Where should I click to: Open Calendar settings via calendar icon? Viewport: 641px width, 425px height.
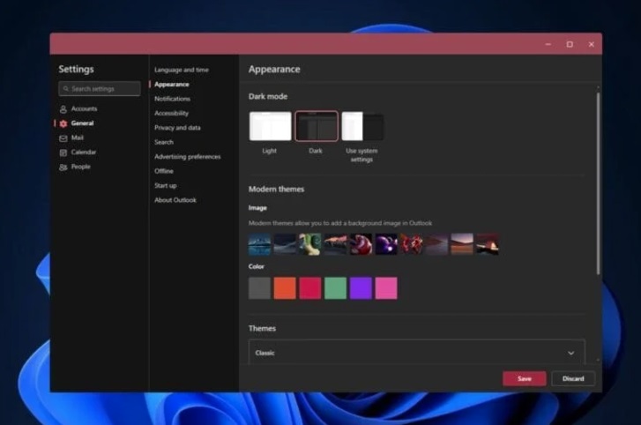[63, 153]
